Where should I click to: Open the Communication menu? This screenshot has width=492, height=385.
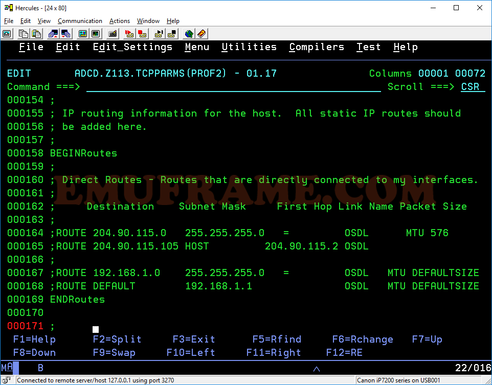click(x=80, y=21)
